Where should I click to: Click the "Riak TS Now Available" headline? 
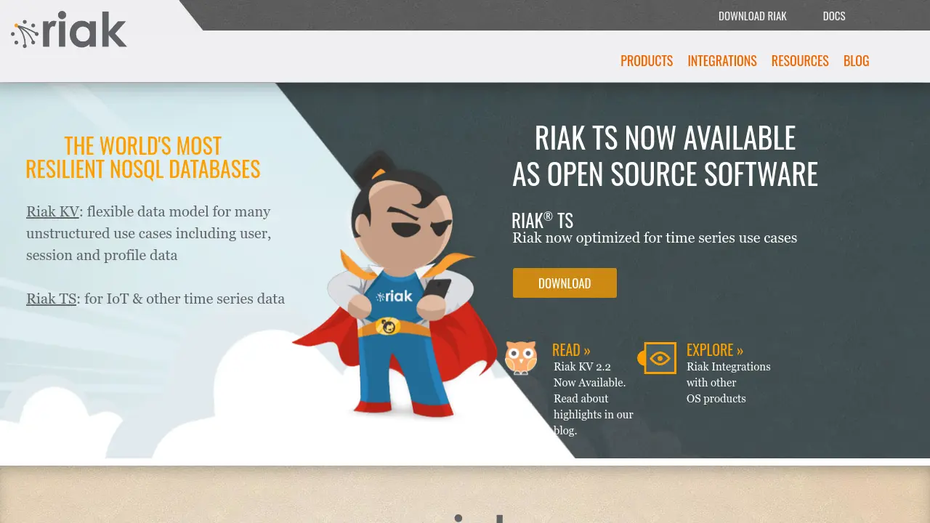(x=665, y=155)
